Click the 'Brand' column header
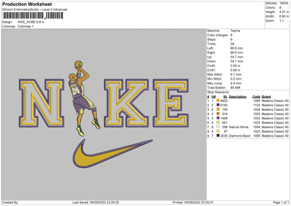291x206 pixels. pyautogui.click(x=266, y=97)
